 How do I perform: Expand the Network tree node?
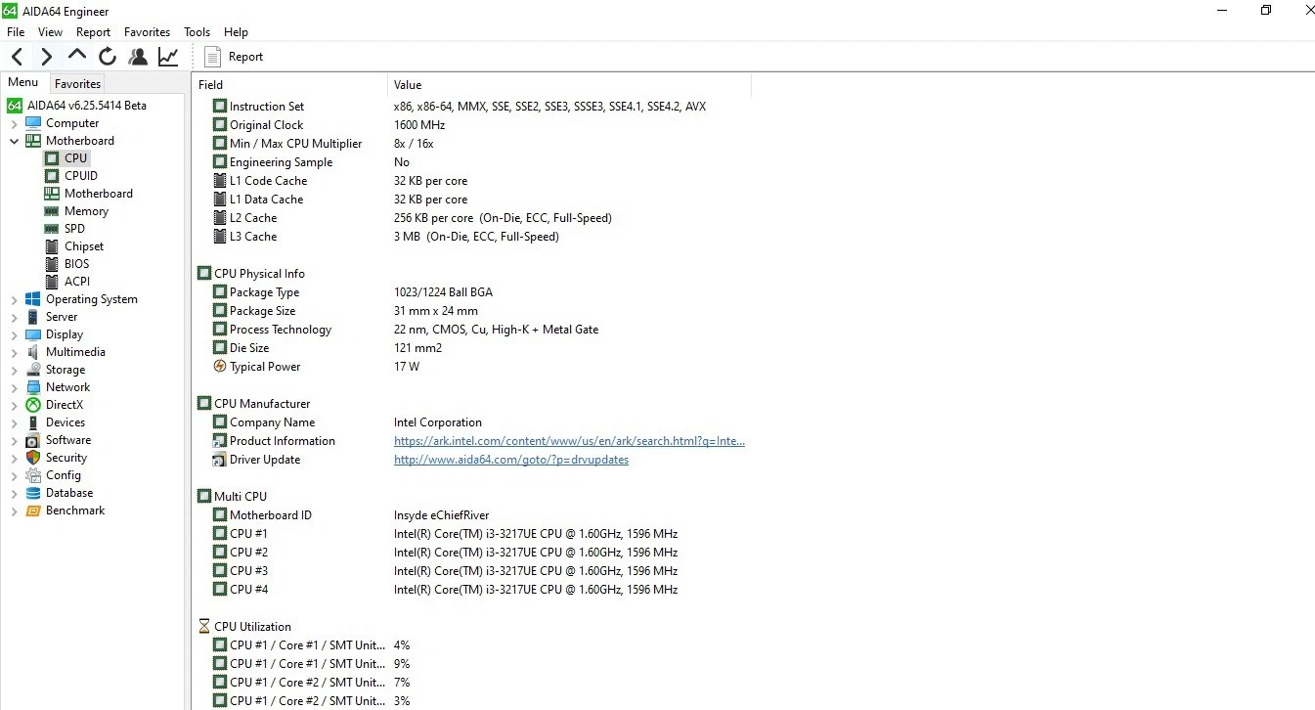pos(14,387)
